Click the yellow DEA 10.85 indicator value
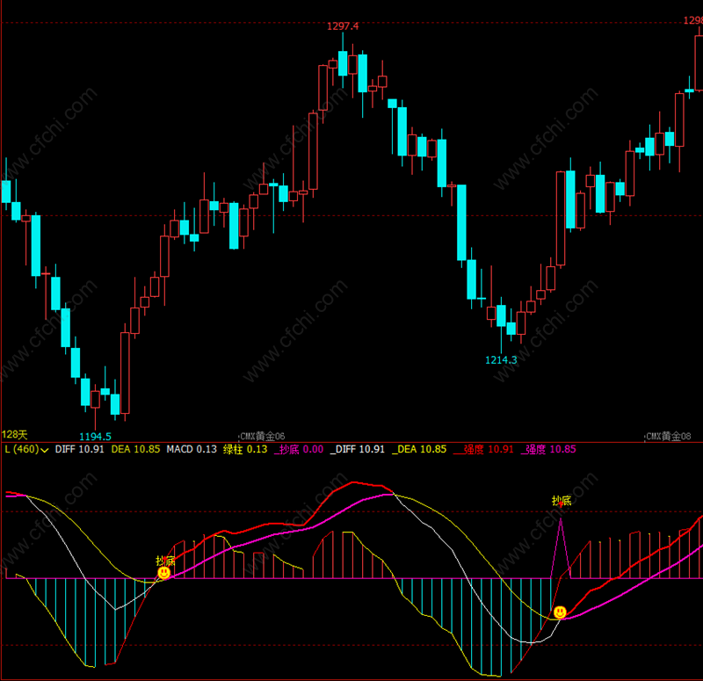The image size is (703, 681). (135, 449)
